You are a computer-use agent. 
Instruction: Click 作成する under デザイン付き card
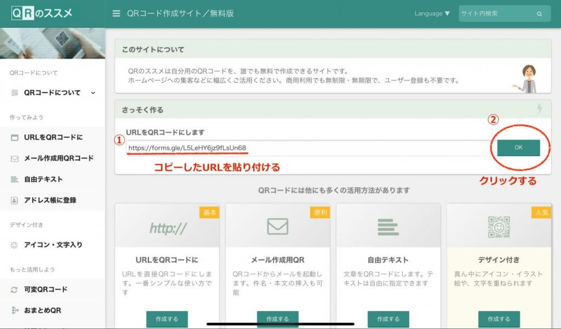click(499, 319)
